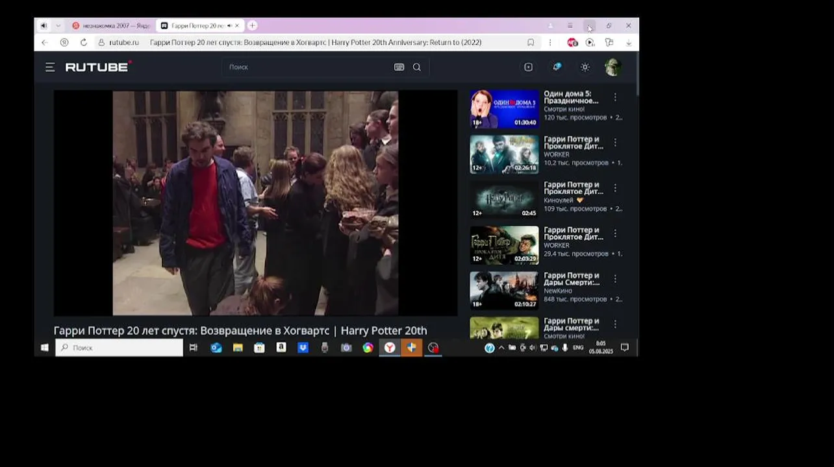Open the 02:26:18 Гарри Поттер thumbnail
Viewport: 834px width, 467px height.
point(504,154)
